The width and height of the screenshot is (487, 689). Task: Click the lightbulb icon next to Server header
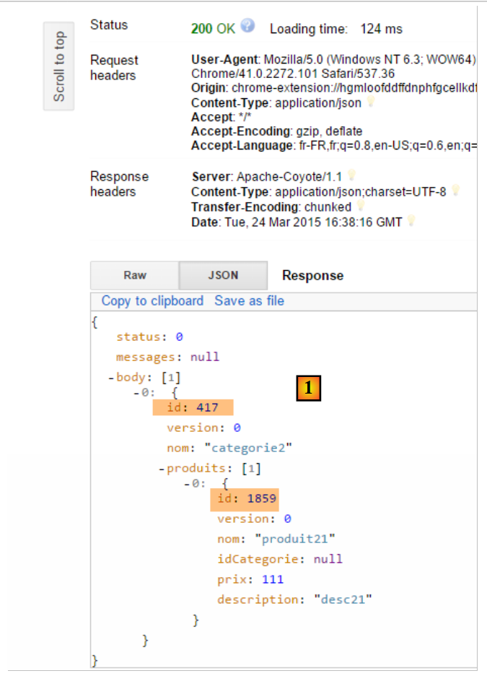pos(351,175)
